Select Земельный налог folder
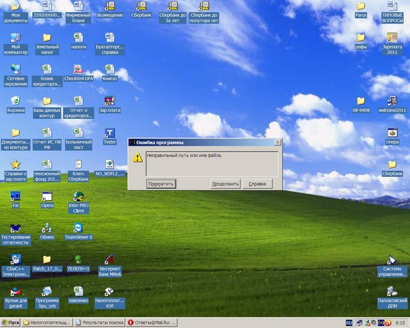 [47, 44]
